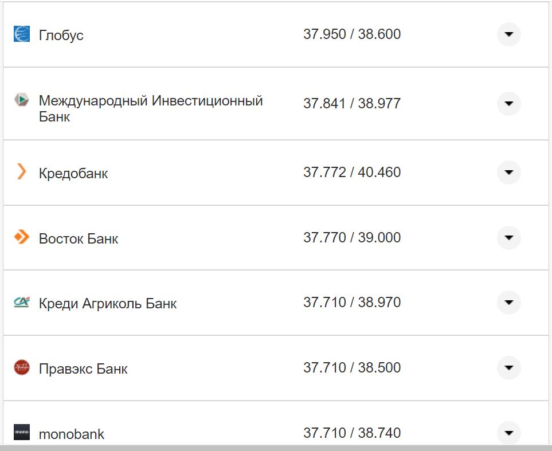The width and height of the screenshot is (552, 451).
Task: Expand the Креди Агриколь Банк row
Action: 508,303
